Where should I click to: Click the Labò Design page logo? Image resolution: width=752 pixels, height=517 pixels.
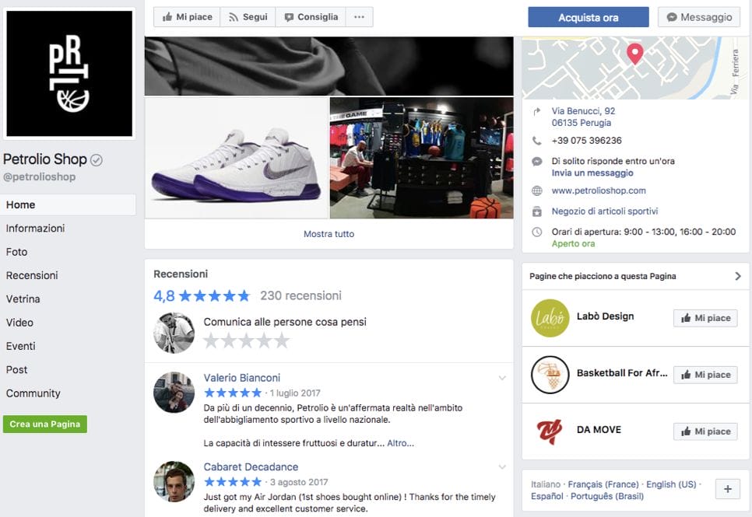[x=550, y=318]
